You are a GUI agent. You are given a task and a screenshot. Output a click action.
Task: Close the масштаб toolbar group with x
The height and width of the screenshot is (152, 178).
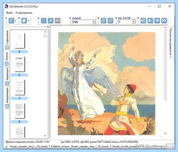pyautogui.click(x=70, y=18)
